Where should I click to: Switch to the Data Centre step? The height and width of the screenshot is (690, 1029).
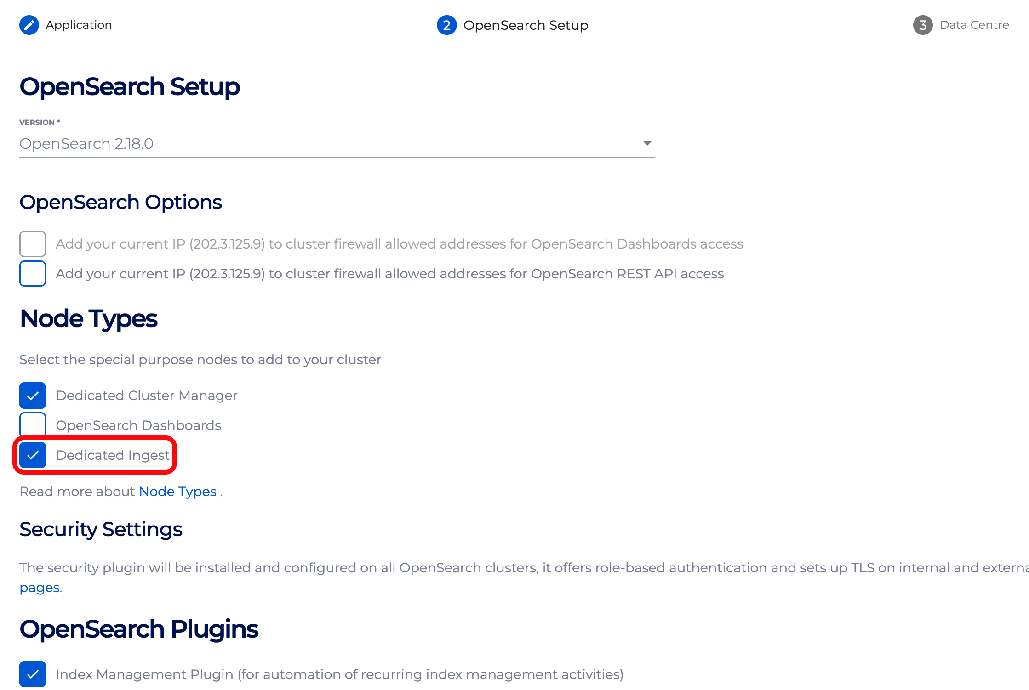[x=974, y=25]
